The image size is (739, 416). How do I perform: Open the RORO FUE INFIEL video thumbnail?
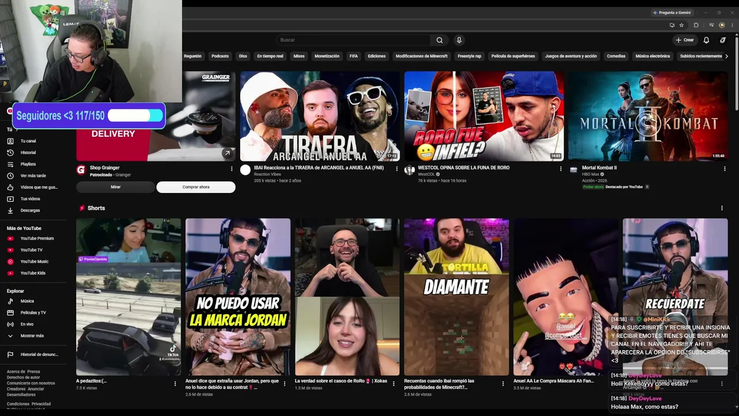pos(484,116)
